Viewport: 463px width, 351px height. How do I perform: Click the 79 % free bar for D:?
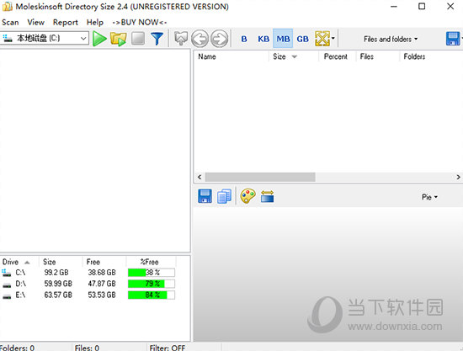(152, 284)
